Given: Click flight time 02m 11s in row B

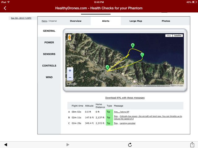Looking at the screenshot, I should (x=76, y=117).
